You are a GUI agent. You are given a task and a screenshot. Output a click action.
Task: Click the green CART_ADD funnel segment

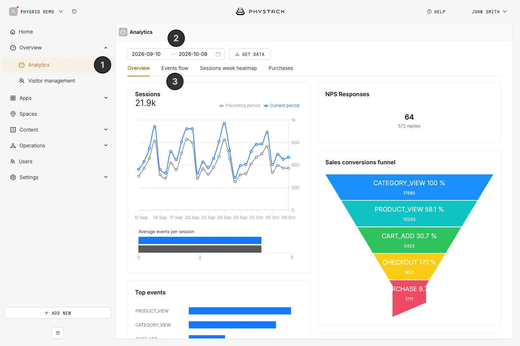(409, 240)
